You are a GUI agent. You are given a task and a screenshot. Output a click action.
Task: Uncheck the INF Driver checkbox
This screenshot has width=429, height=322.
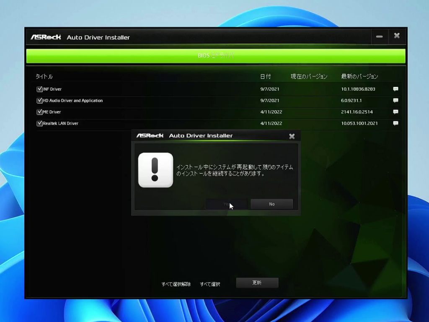(39, 89)
